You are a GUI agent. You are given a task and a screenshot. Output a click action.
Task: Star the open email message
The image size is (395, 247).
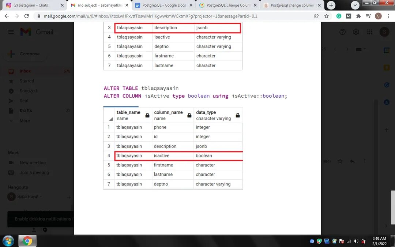point(340,161)
